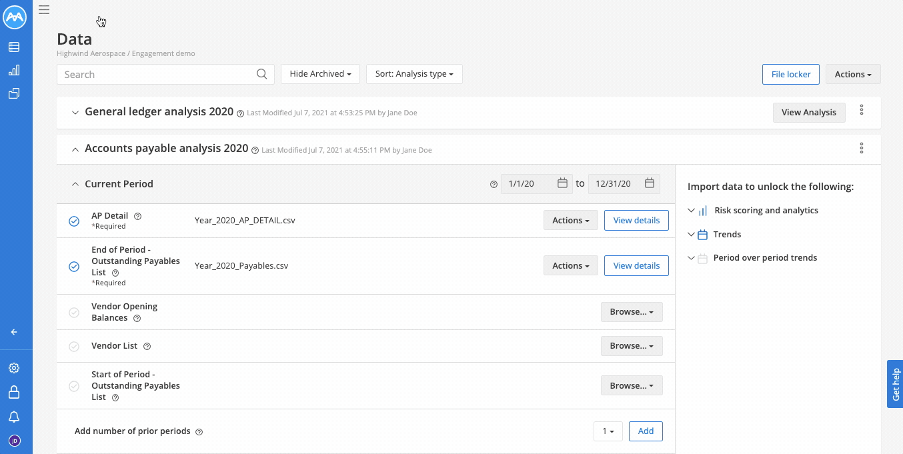This screenshot has width=903, height=454.
Task: Click the Accounts payable Last Modified timestamp text
Action: [x=347, y=151]
